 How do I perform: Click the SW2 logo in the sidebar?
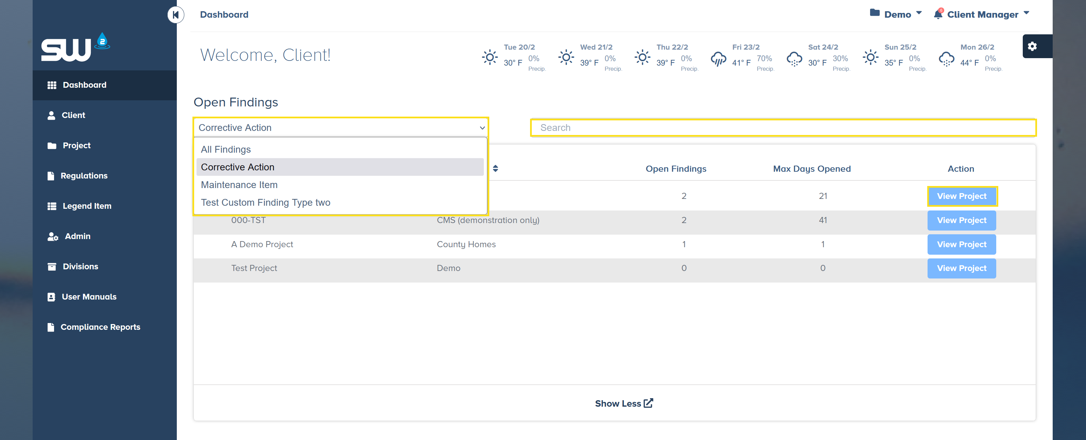coord(75,48)
